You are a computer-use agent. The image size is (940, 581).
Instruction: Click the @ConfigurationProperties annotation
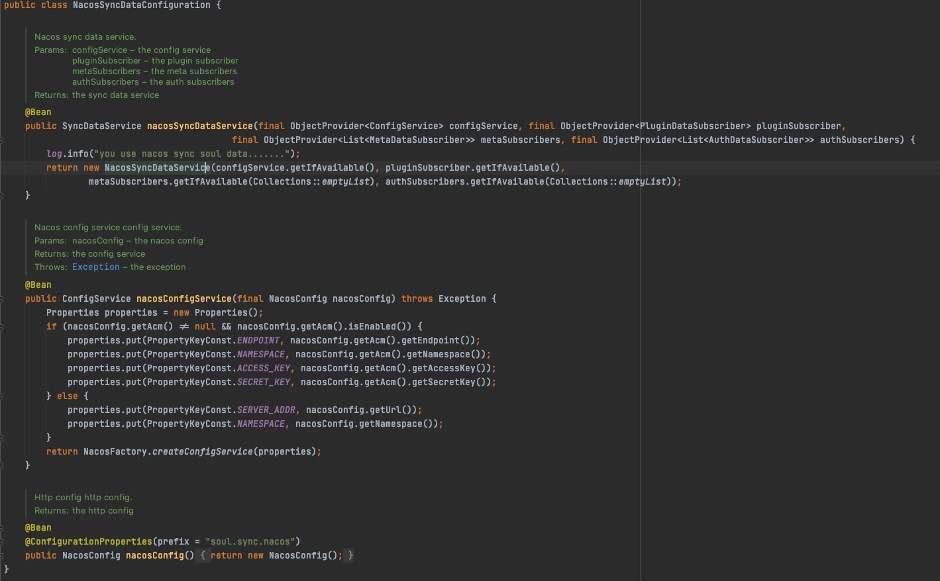click(89, 541)
